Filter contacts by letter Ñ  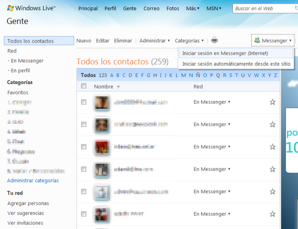tap(198, 75)
